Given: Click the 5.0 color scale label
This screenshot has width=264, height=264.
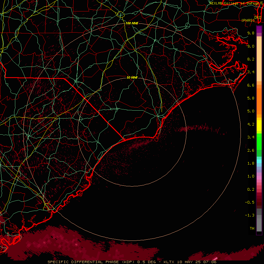Looking at the screenshot, I should click(251, 111).
